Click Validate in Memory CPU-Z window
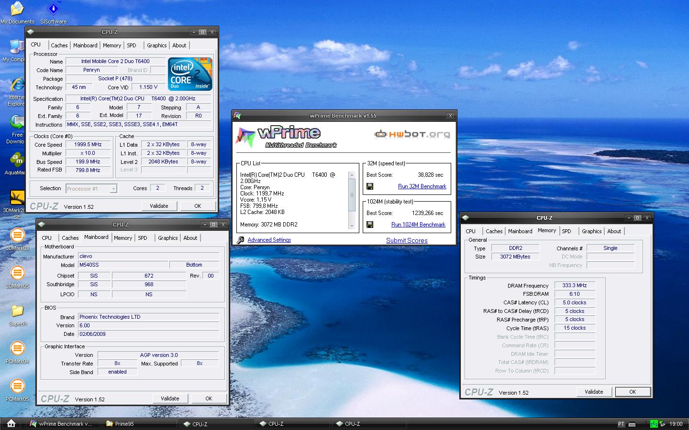 pyautogui.click(x=594, y=392)
